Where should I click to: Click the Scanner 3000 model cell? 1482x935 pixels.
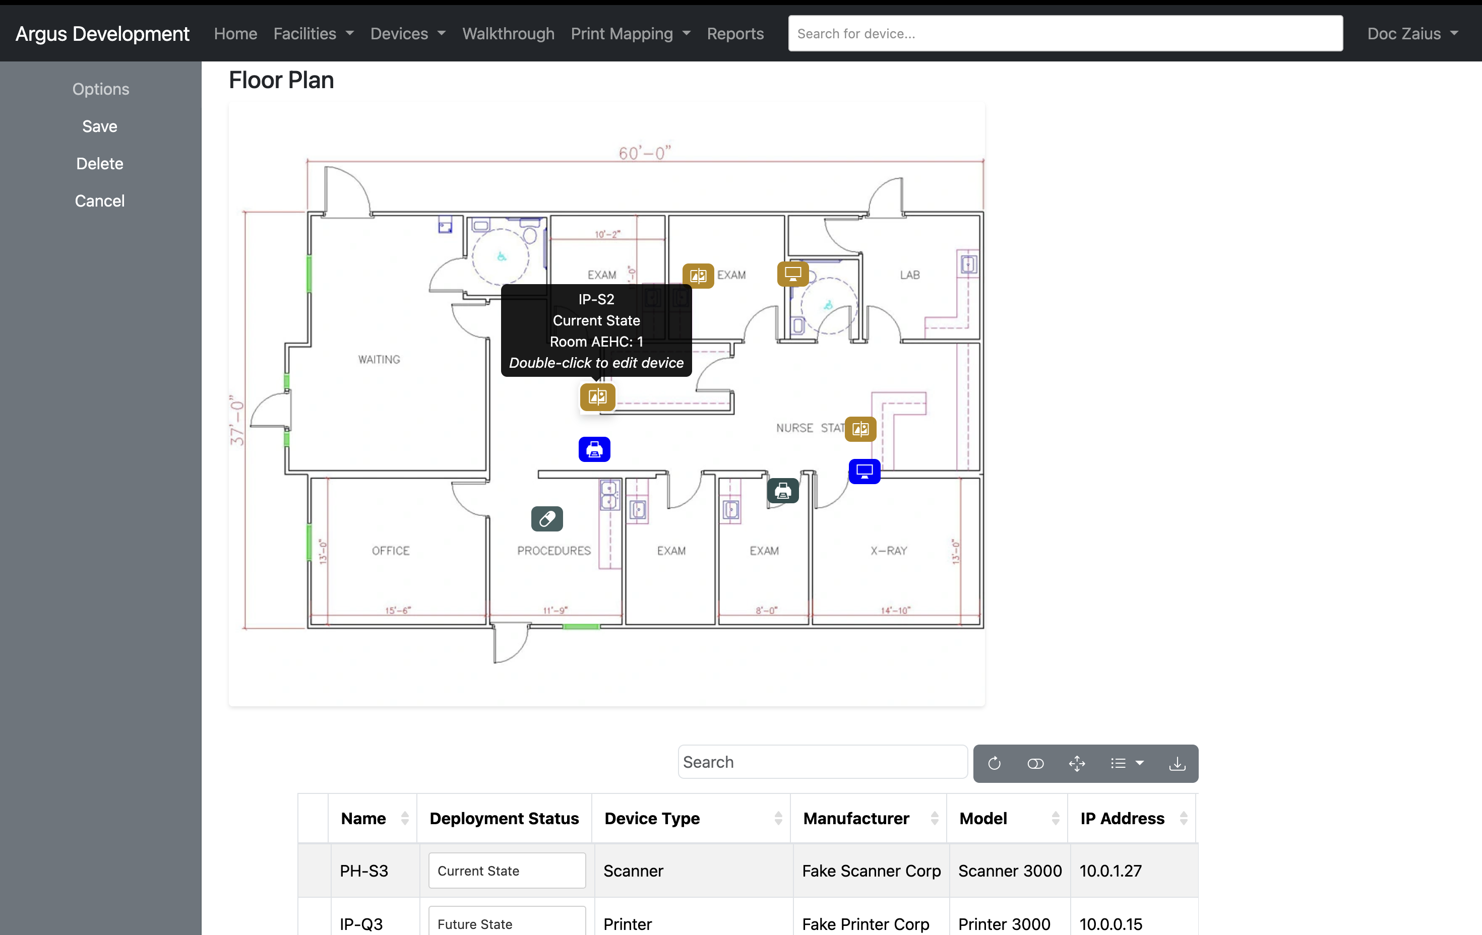[x=1009, y=871]
